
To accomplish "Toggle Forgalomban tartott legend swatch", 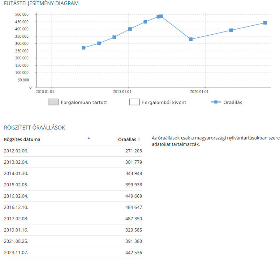I will 53,102.
